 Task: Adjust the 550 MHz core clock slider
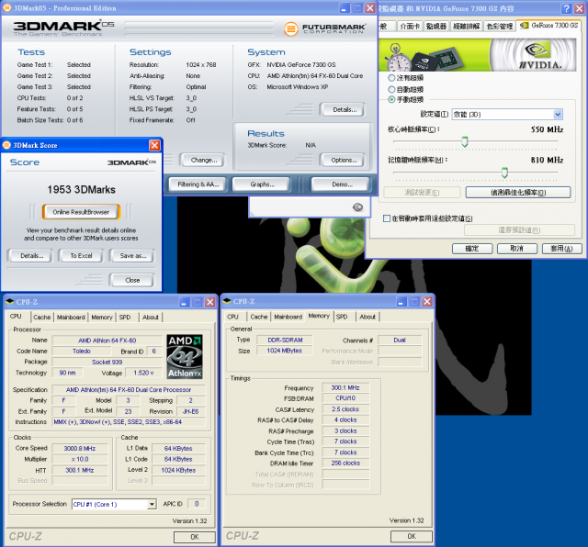[465, 141]
